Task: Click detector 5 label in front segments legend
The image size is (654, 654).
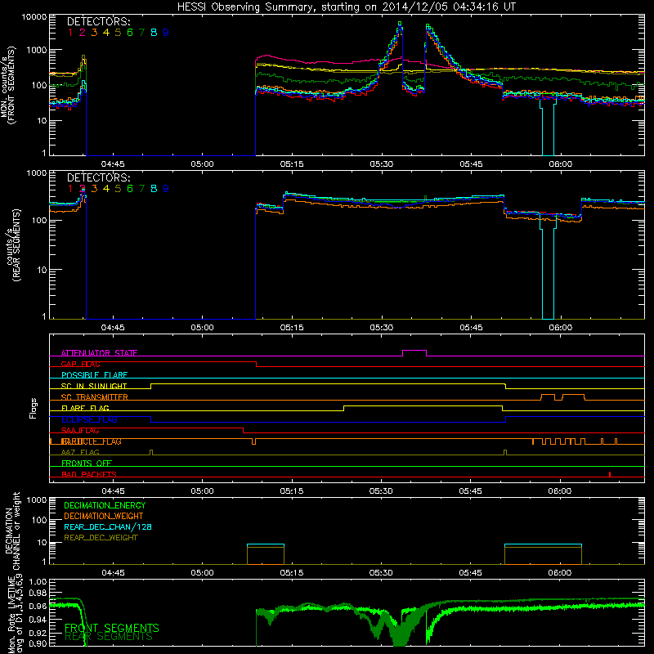Action: click(118, 33)
